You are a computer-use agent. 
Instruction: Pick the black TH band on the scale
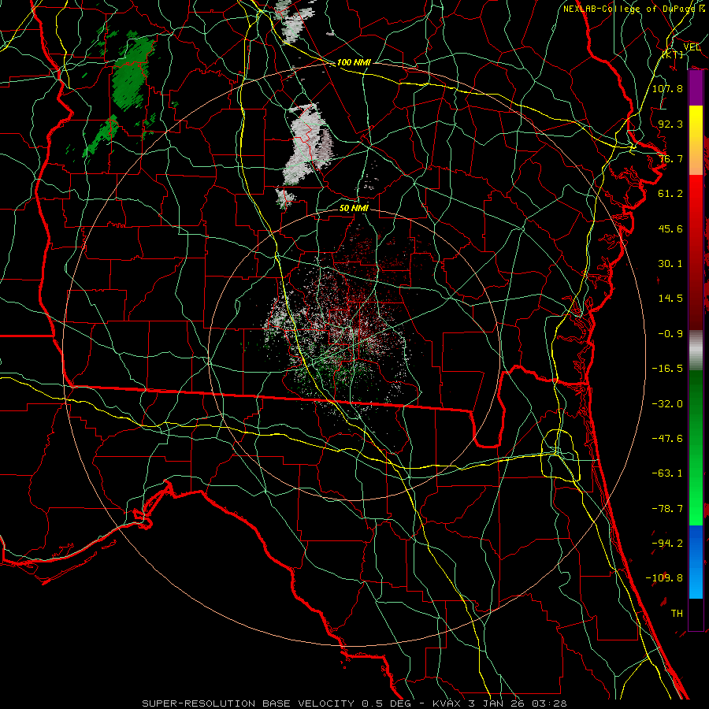696,614
